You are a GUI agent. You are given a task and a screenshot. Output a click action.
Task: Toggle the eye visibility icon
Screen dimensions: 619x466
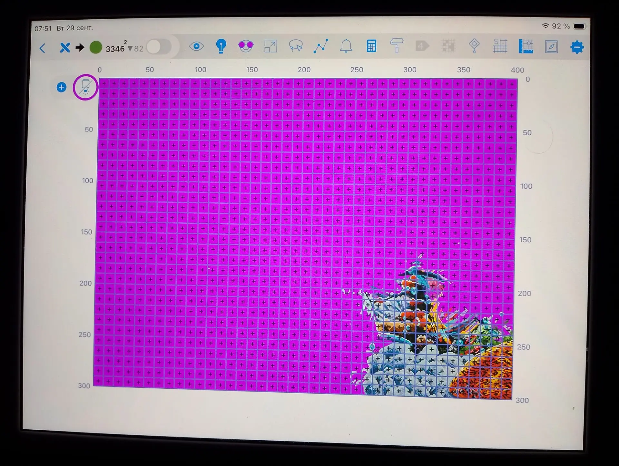(196, 46)
